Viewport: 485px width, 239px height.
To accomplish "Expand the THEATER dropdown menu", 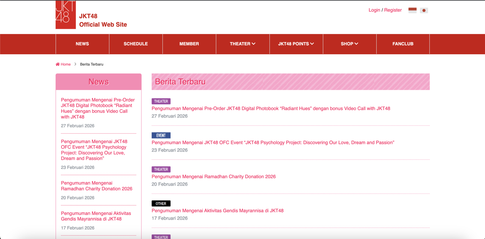I will click(x=242, y=44).
